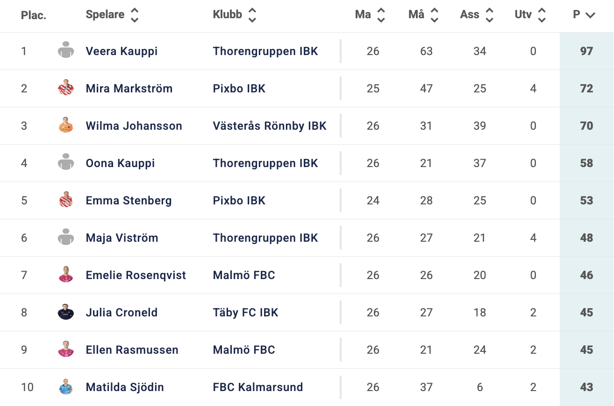The image size is (614, 406).
Task: Click Emma Stenberg's player photo
Action: tap(66, 200)
